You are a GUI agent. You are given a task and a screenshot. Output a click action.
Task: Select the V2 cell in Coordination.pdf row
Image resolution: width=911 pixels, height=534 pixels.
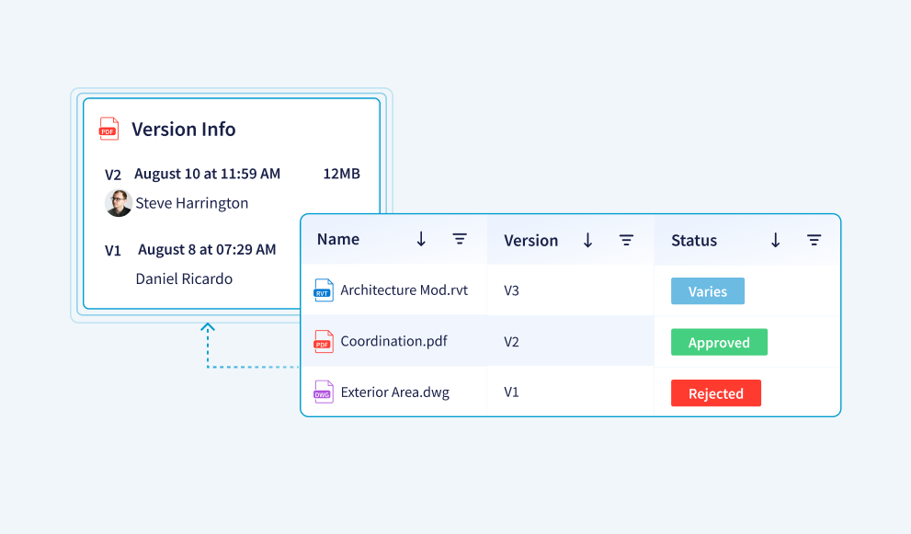click(511, 342)
